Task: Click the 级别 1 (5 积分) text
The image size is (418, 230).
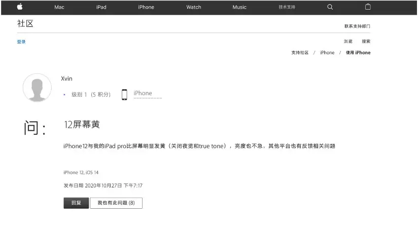Action: click(x=91, y=95)
